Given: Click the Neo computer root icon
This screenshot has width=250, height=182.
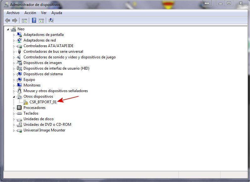Looking at the screenshot, I should [13, 29].
